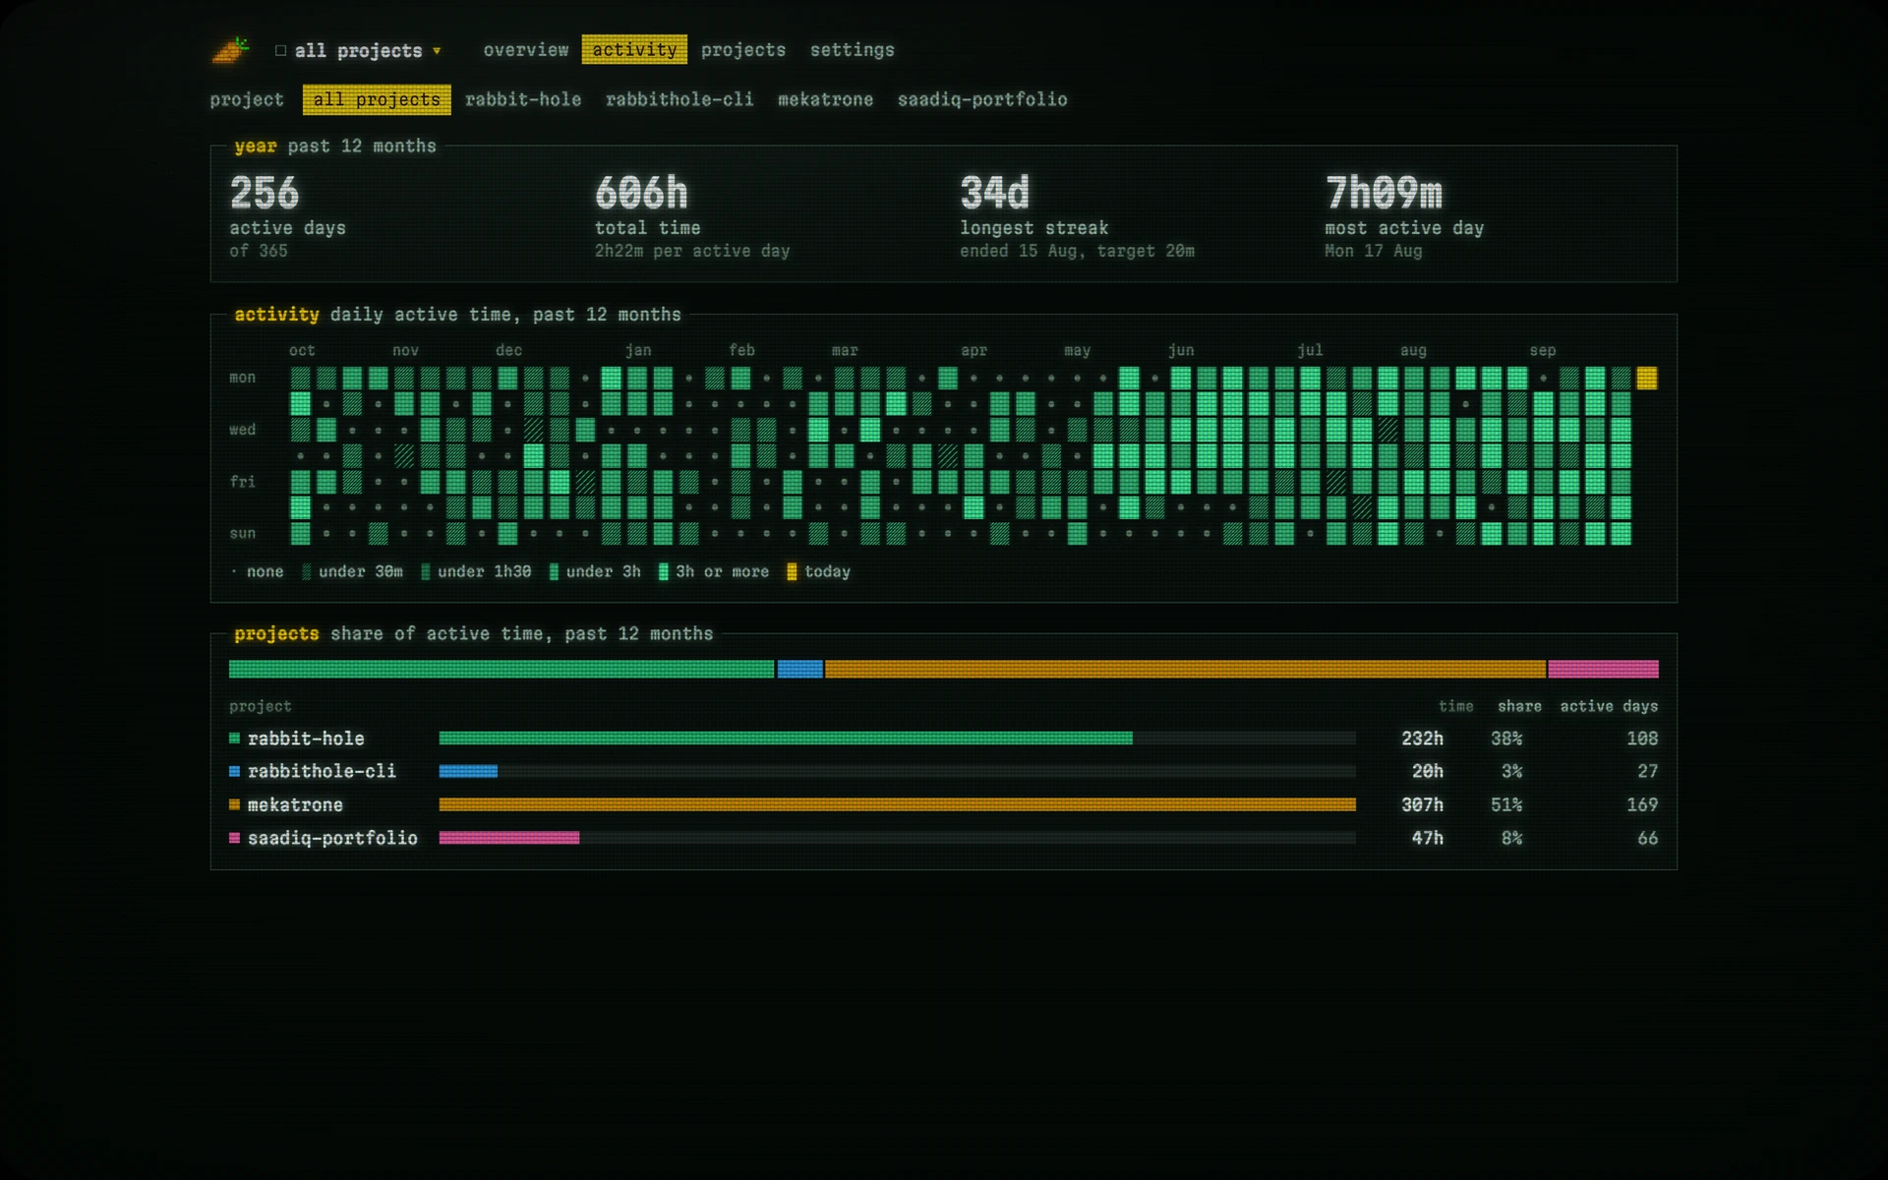The height and width of the screenshot is (1180, 1888).
Task: Click the rabbit-hole horizontal progress bar
Action: click(897, 738)
